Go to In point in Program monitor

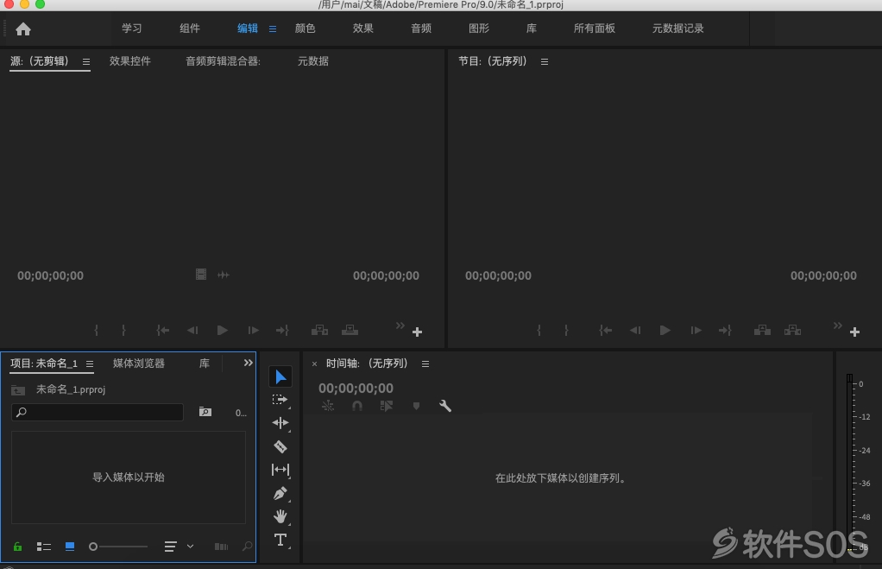click(605, 331)
